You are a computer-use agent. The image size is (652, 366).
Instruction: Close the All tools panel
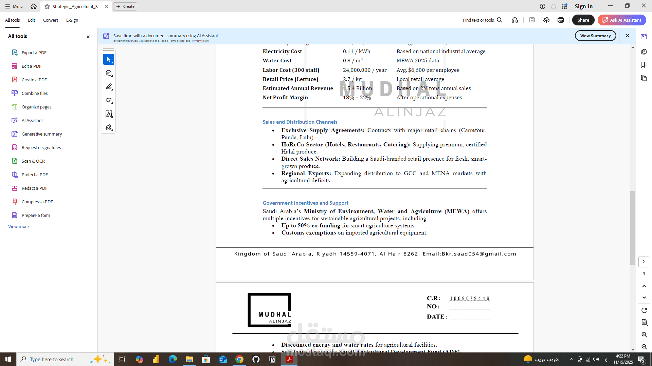pyautogui.click(x=88, y=37)
